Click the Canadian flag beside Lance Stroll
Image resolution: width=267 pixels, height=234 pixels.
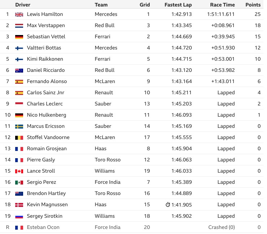point(19,171)
